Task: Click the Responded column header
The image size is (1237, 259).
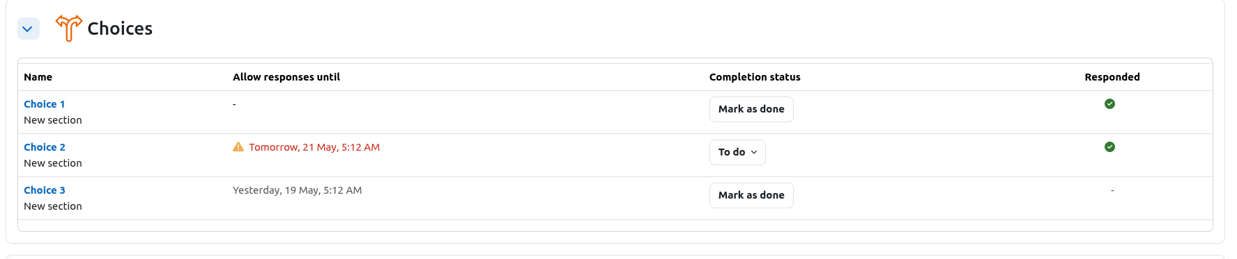Action: click(1112, 77)
